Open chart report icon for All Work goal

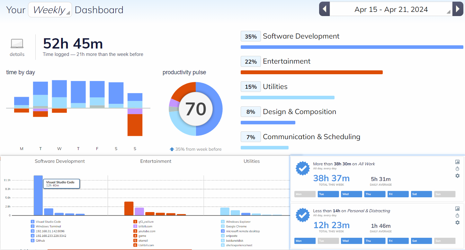pyautogui.click(x=457, y=162)
